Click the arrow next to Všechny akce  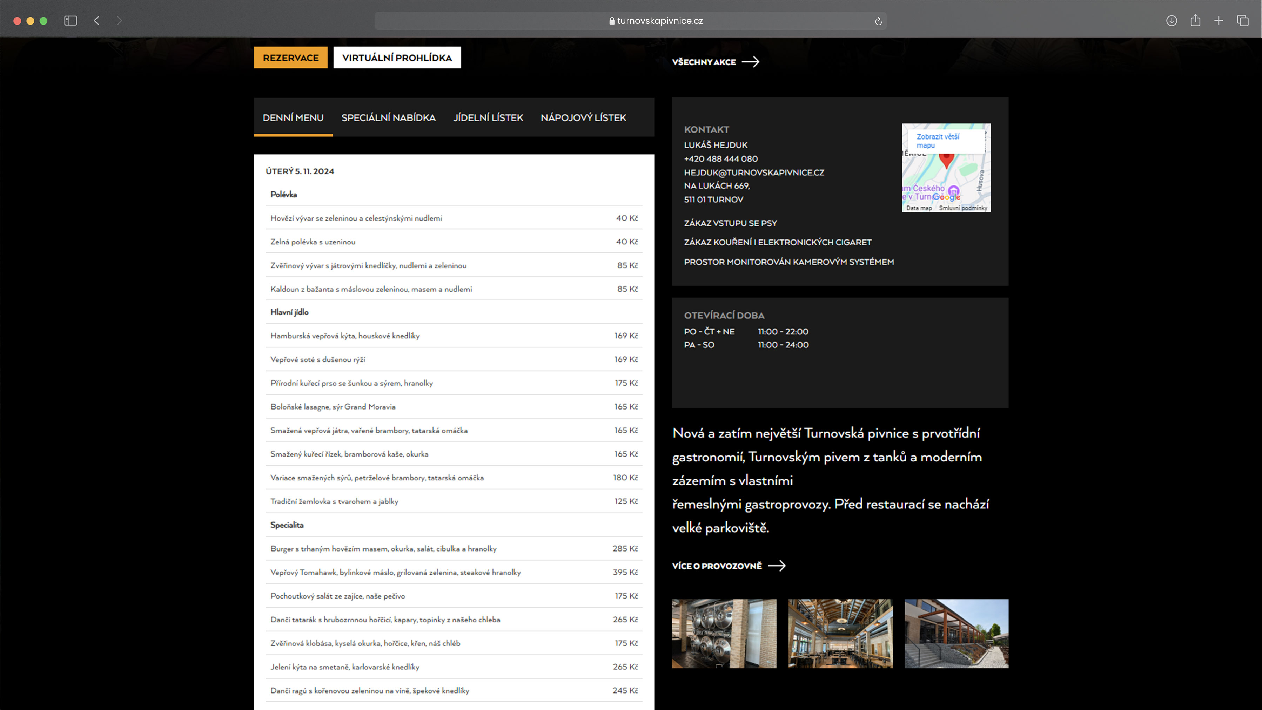click(x=751, y=62)
